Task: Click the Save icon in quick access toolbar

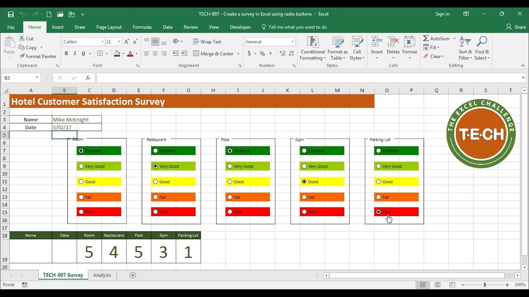Action: click(11, 14)
